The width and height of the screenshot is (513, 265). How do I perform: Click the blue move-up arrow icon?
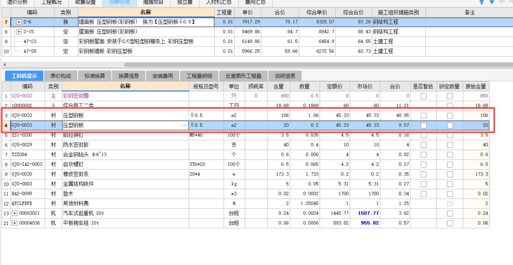(x=481, y=2)
